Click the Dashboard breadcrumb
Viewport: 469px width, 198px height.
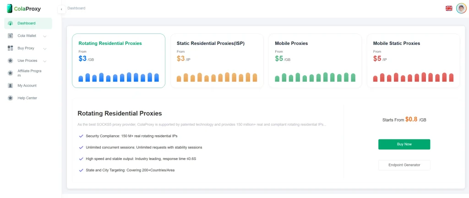pyautogui.click(x=76, y=8)
